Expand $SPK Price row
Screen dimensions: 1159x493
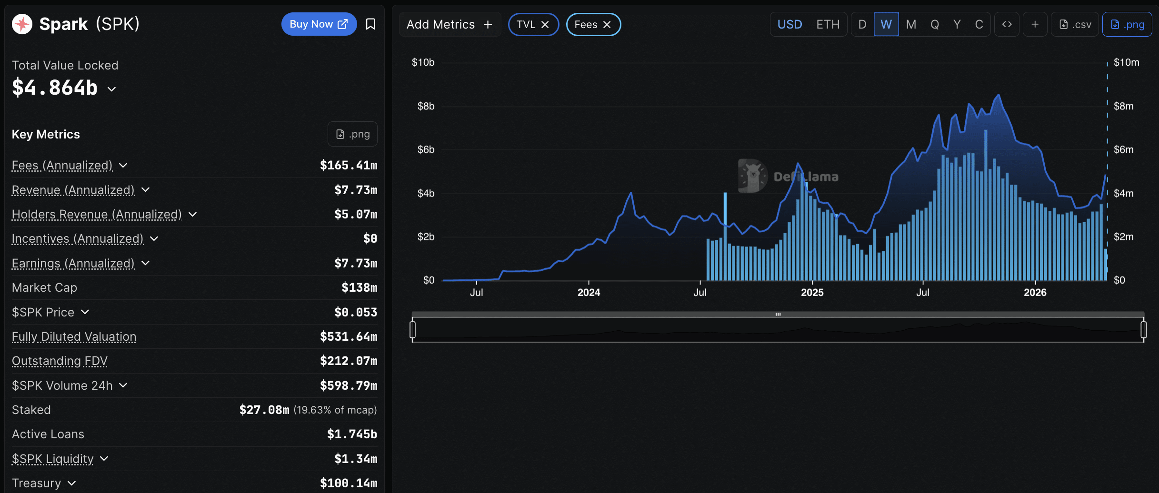click(x=85, y=312)
